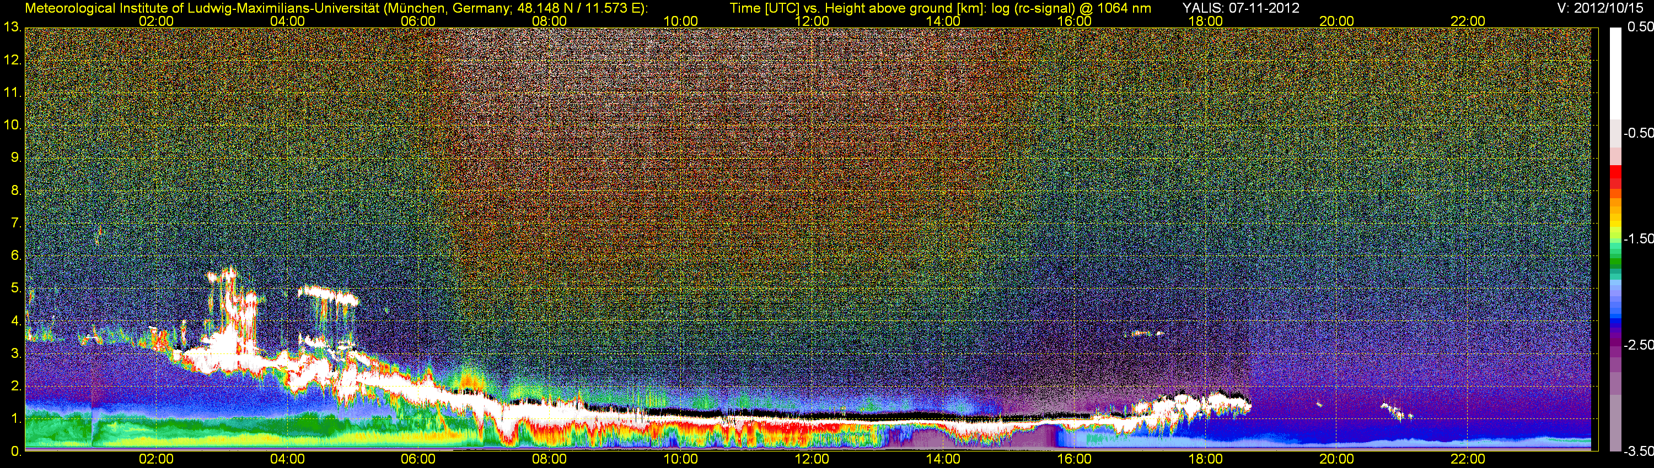This screenshot has height=468, width=1654.
Task: Click height axis label '4.'
Action: 16,321
